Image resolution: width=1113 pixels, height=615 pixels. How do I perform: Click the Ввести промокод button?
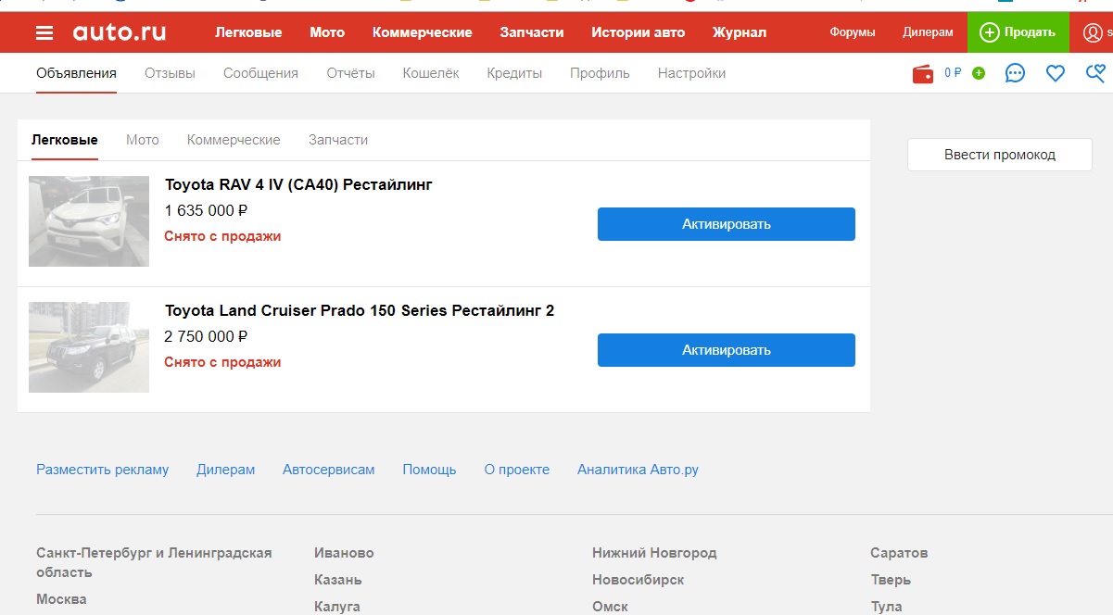(1000, 155)
